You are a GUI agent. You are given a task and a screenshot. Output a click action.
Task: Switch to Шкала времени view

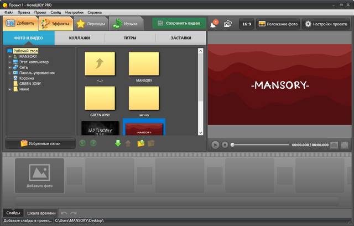41,213
